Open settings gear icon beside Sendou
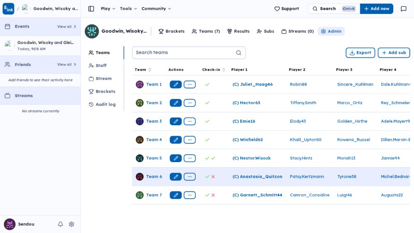Viewport: 414px width, 233px height. point(71,224)
